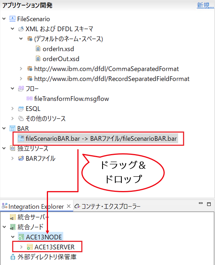Select the (デフォルトのネーム・スペース) label
Viewport: 215px width, 265px height.
[x=68, y=39]
